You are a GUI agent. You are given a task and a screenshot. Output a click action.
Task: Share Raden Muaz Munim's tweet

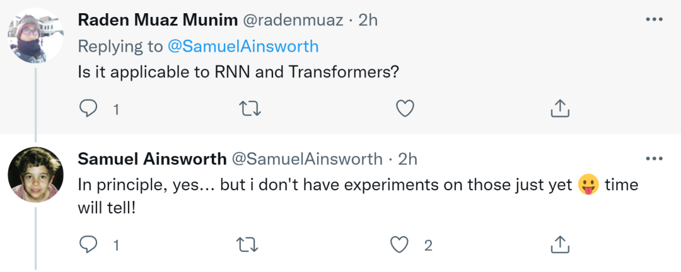[x=560, y=110]
